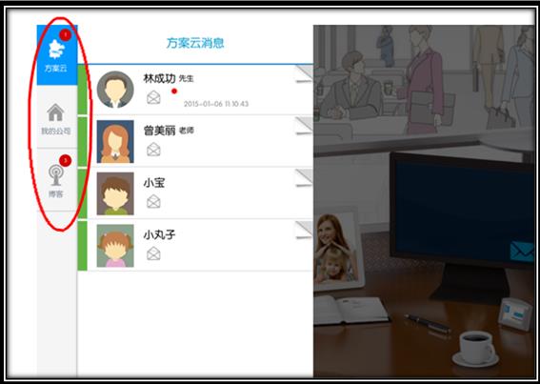
Task: Click red notification badge on 方案云
Action: point(65,34)
